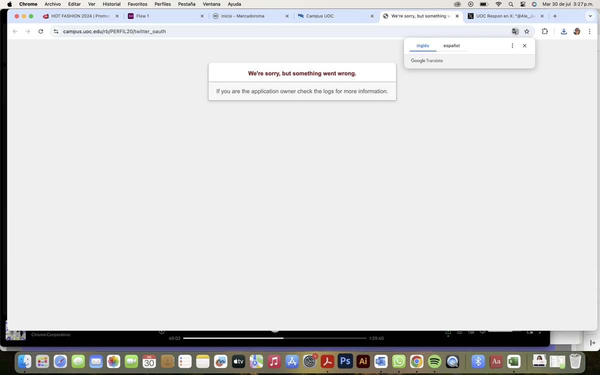600x375 pixels.
Task: Close the Flow 1 tab
Action: point(202,16)
